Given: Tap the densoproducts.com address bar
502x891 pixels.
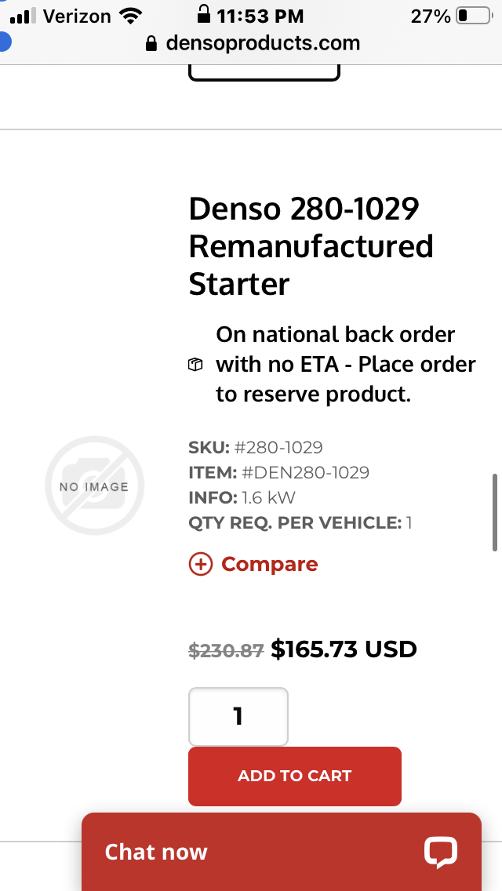Looking at the screenshot, I should click(x=253, y=43).
